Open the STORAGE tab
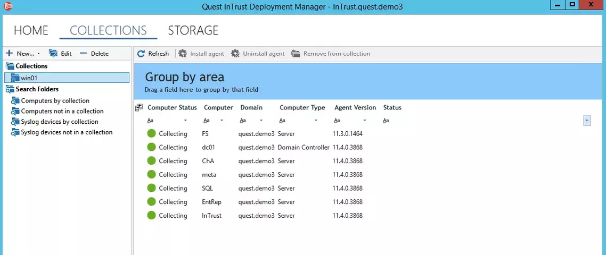 coord(193,30)
